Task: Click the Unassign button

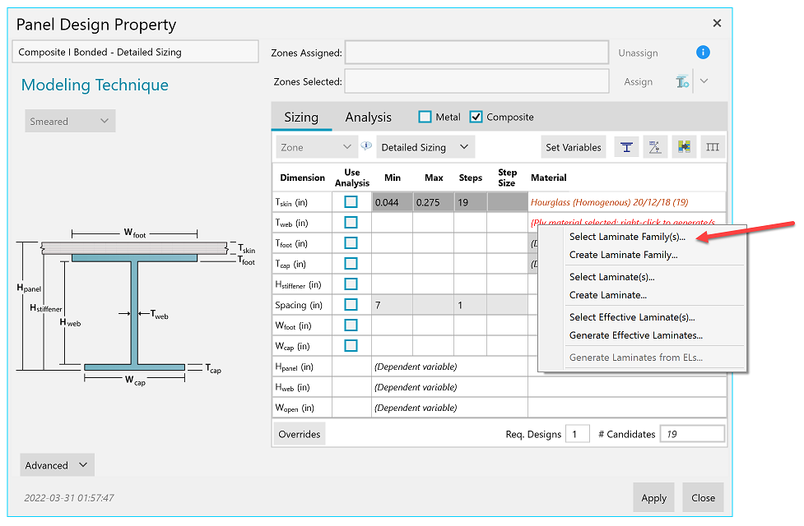Action: click(638, 53)
